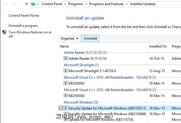This screenshot has width=181, height=123.
Task: Click the 14-Oct-15 installed date cell
Action: pyautogui.click(x=156, y=59)
